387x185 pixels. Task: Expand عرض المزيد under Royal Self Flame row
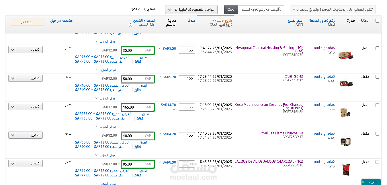[105, 155]
